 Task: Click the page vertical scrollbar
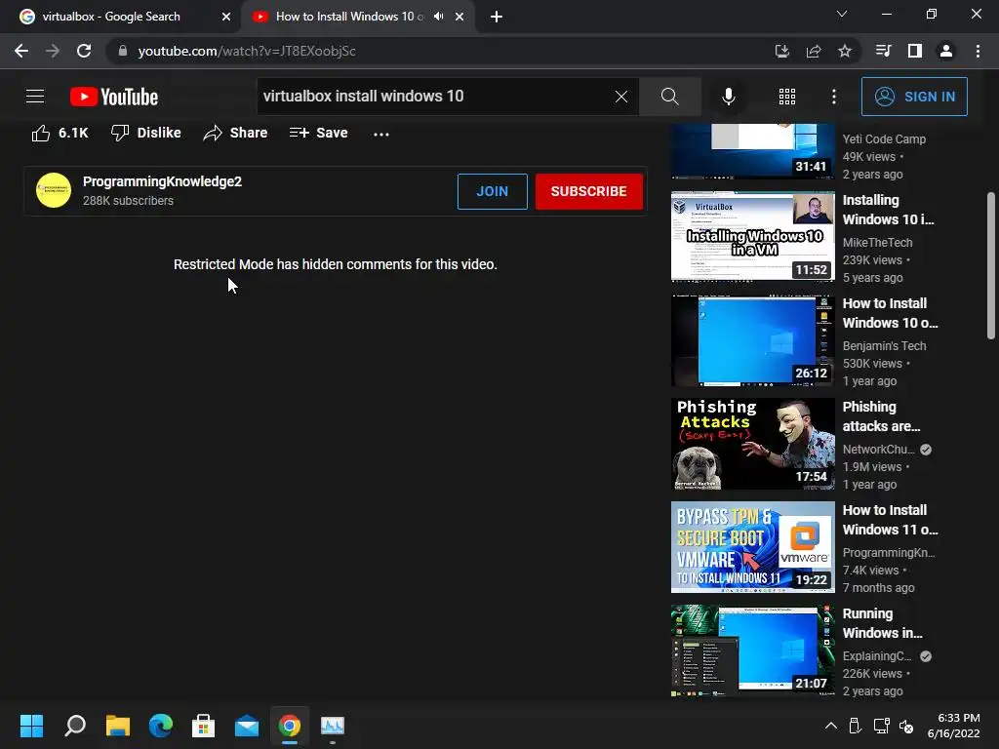point(991,265)
